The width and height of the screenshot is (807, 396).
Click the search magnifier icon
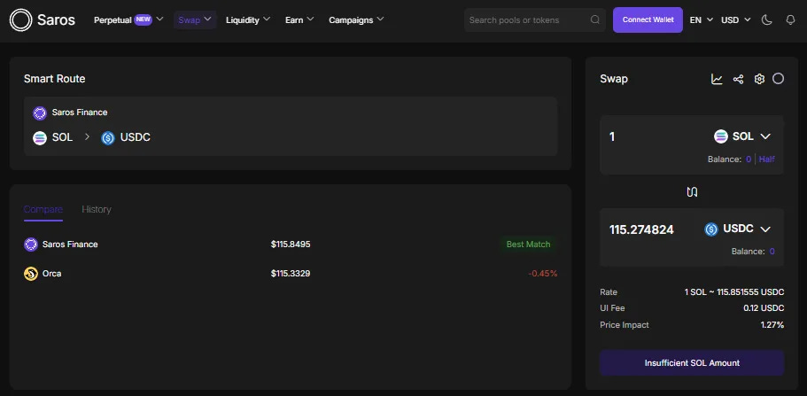[595, 20]
